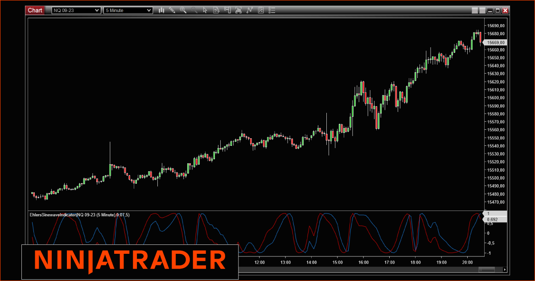Open the chart style bars icon
Screen dimensions: 535x281
(161, 10)
